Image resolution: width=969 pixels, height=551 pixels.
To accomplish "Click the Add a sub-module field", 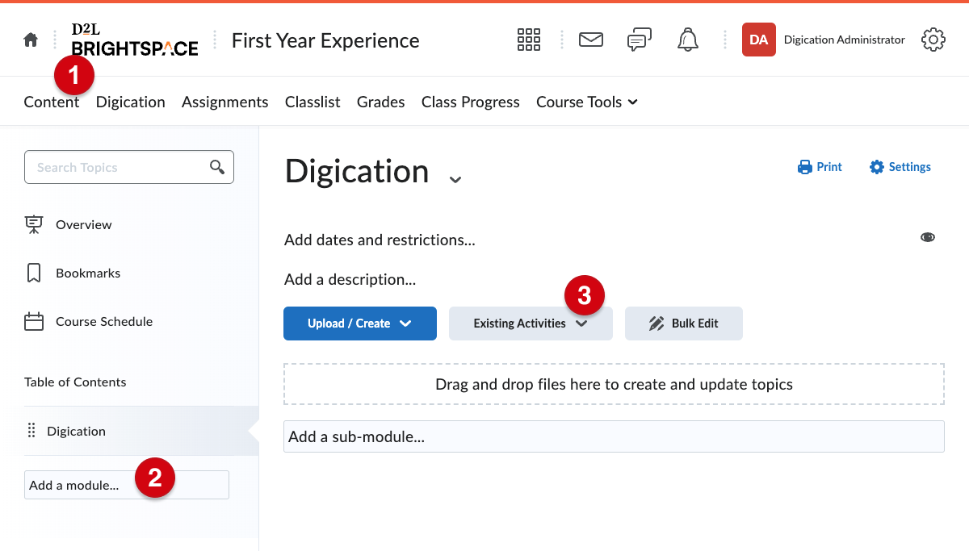I will [614, 436].
